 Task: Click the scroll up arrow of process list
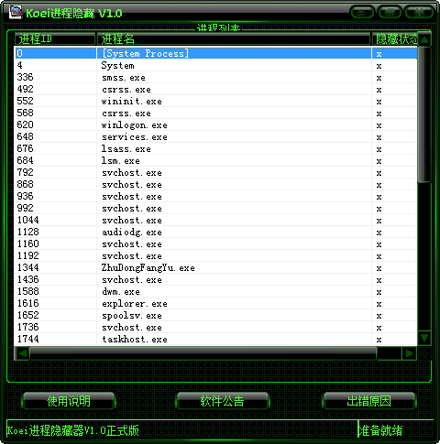click(424, 39)
